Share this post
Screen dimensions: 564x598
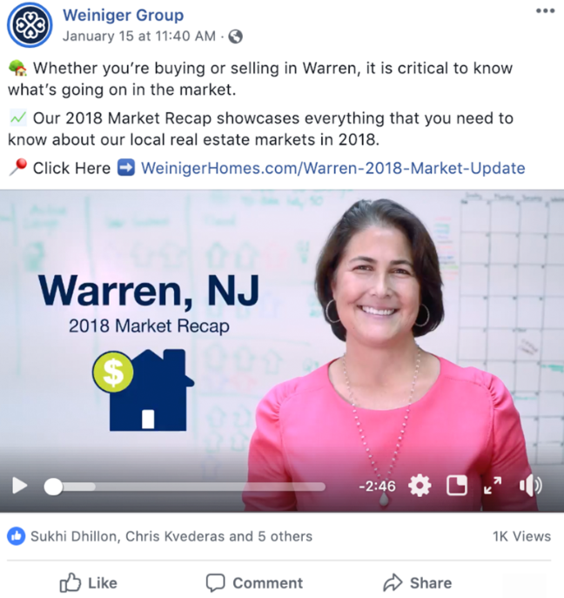click(418, 582)
